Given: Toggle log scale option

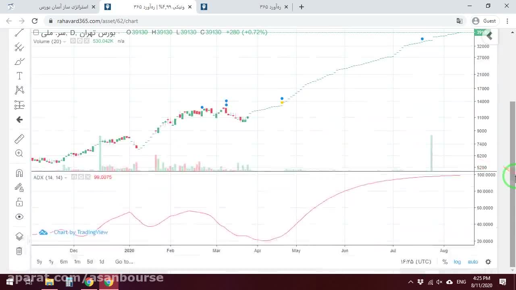Looking at the screenshot, I should [457, 262].
